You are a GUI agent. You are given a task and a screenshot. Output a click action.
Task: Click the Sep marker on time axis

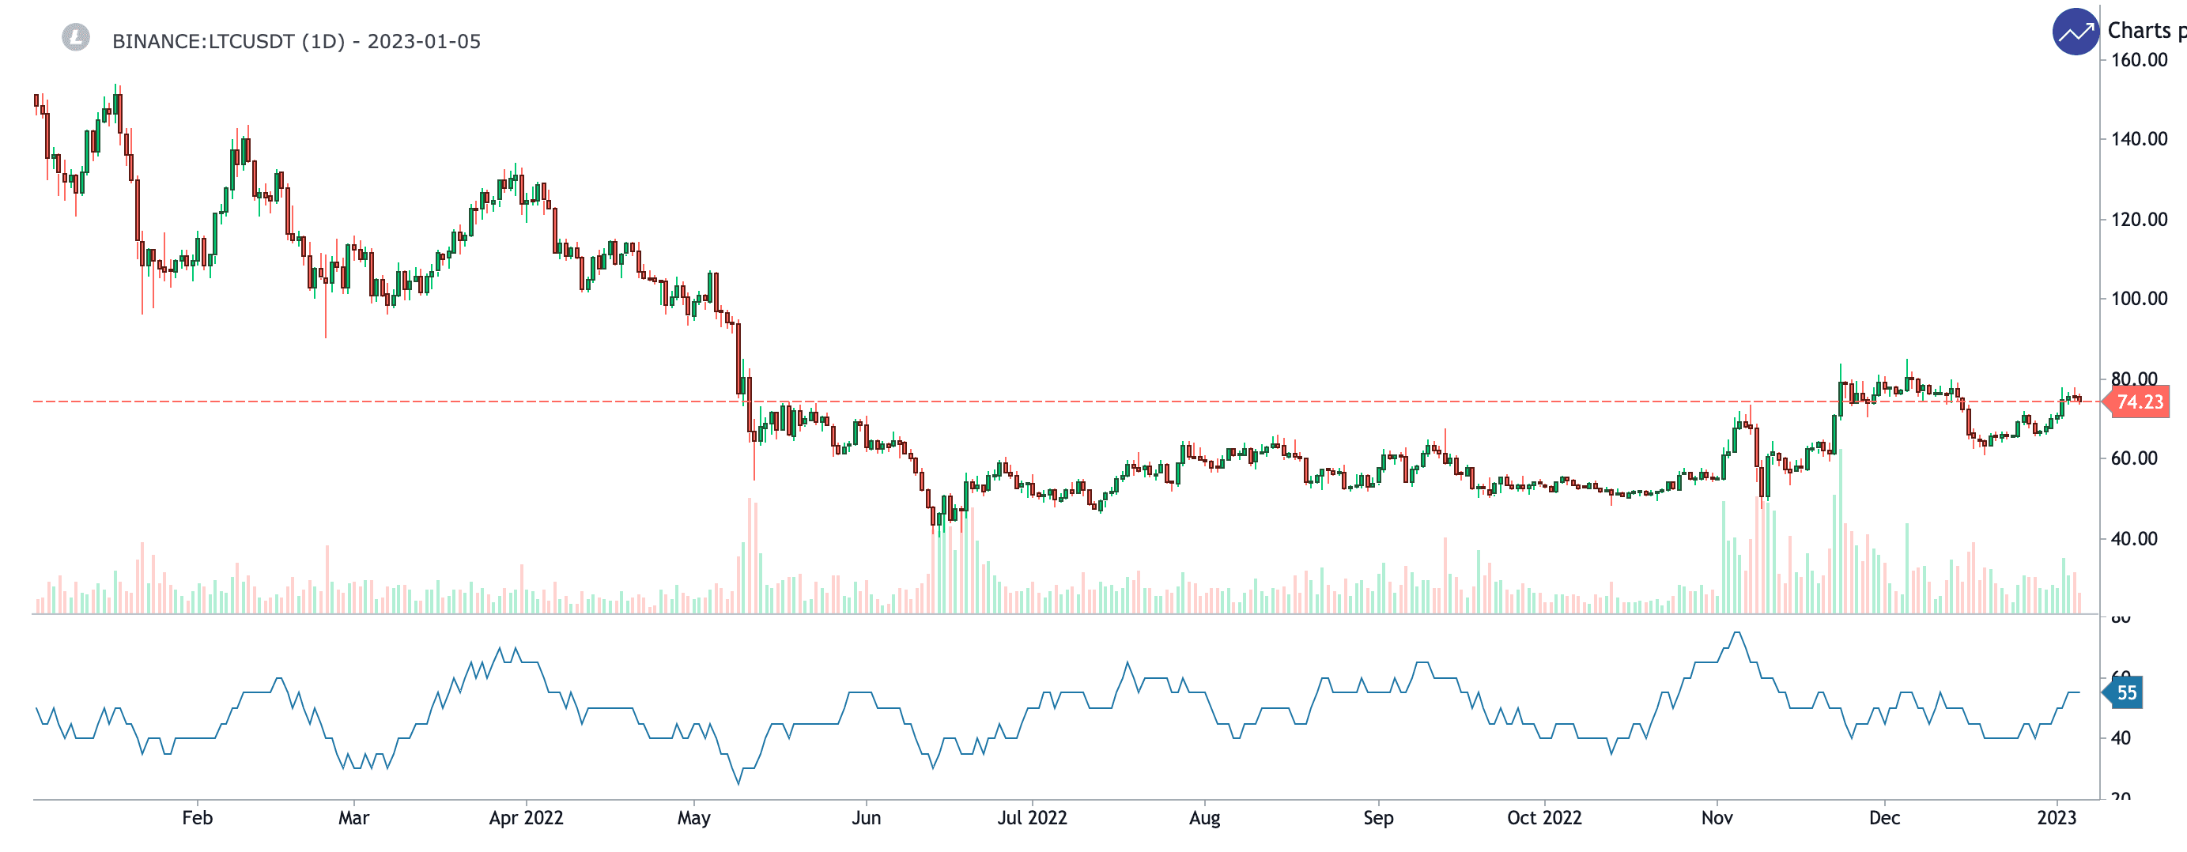point(1378,817)
